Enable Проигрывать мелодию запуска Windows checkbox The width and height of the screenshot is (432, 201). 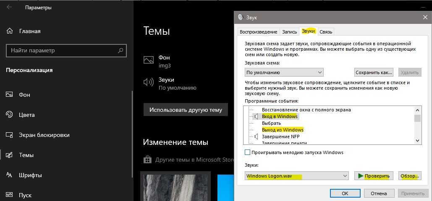tap(247, 152)
